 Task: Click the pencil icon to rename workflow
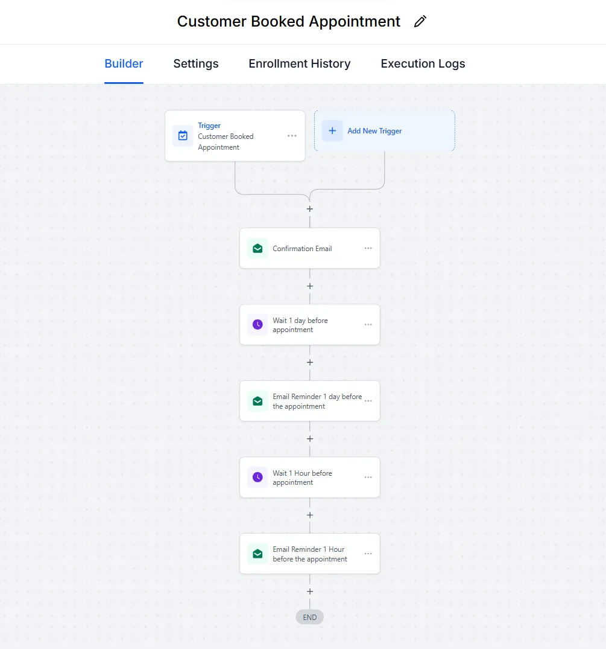point(420,21)
